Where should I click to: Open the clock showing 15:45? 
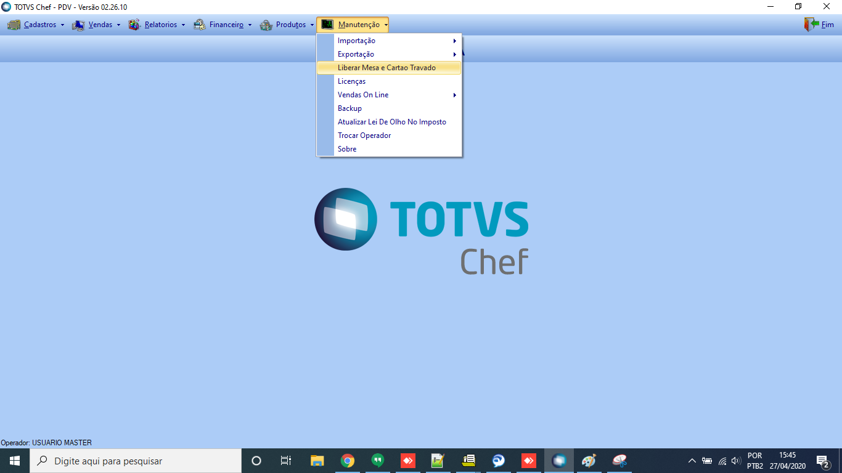click(x=788, y=461)
